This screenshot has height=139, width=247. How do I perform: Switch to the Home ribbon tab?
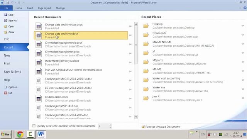tap(19, 8)
